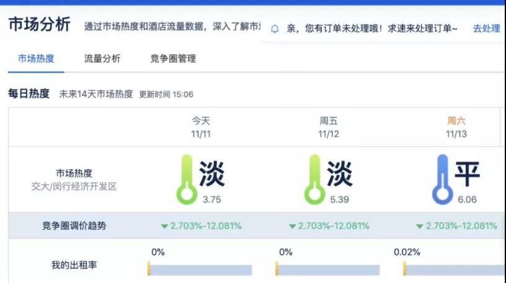
Task: Click Saturday's blue thermometer icon
Action: tap(442, 180)
